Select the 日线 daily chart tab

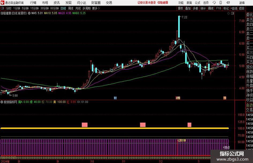(x=63, y=8)
